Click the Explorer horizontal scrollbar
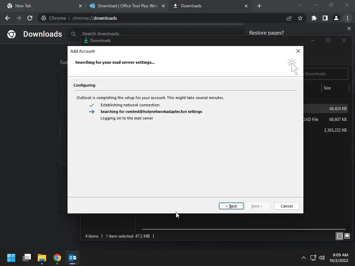This screenshot has width=355, height=266. pyautogui.click(x=244, y=229)
